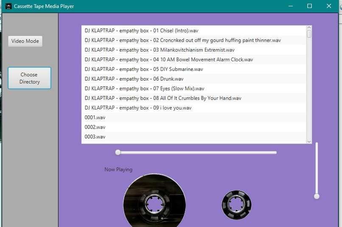
Task: Play track 06 Drunk.wav from list
Action: 193,79
